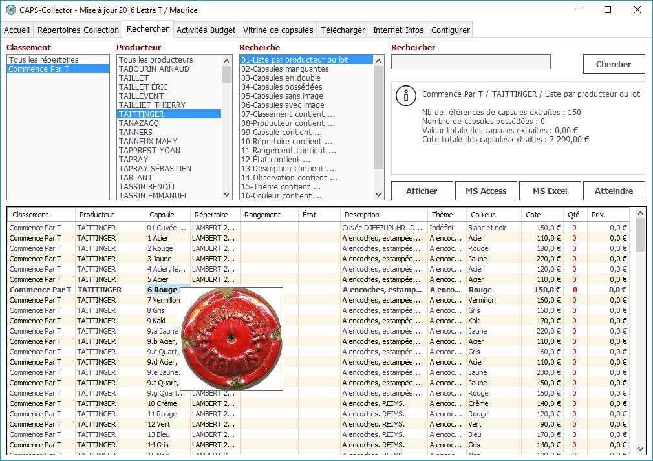Open the Télécharger tab
The image size is (653, 461).
point(343,30)
